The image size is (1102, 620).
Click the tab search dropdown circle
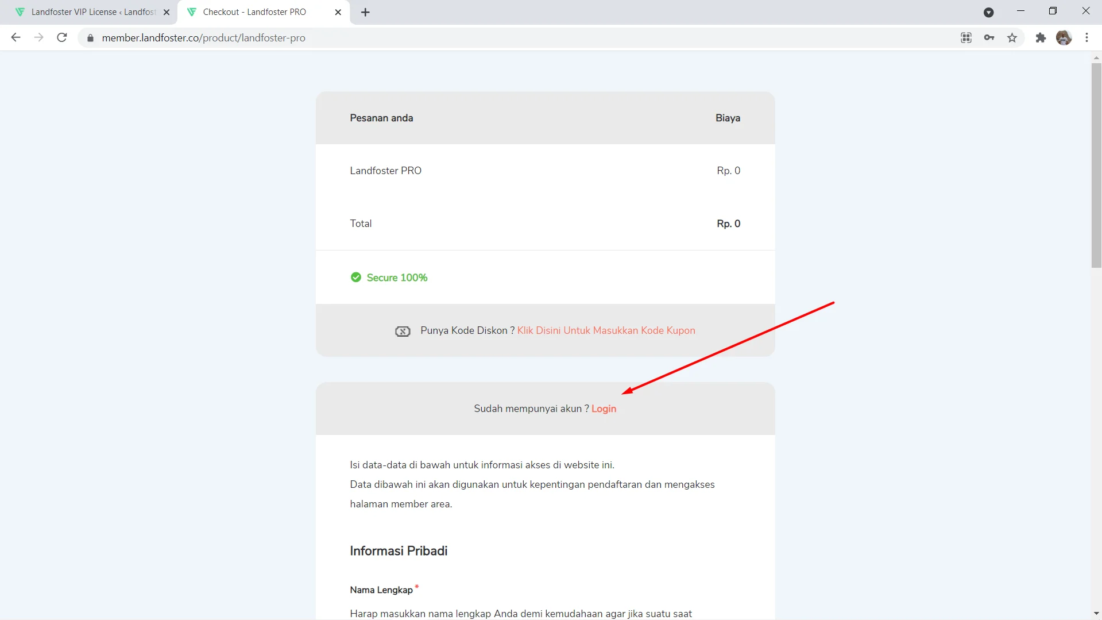point(988,12)
